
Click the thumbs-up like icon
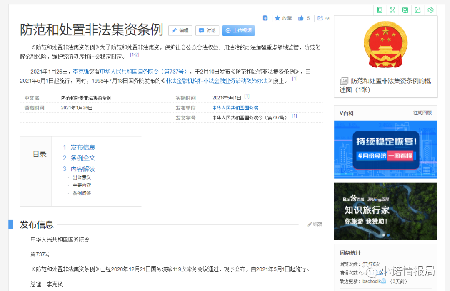tap(301, 18)
